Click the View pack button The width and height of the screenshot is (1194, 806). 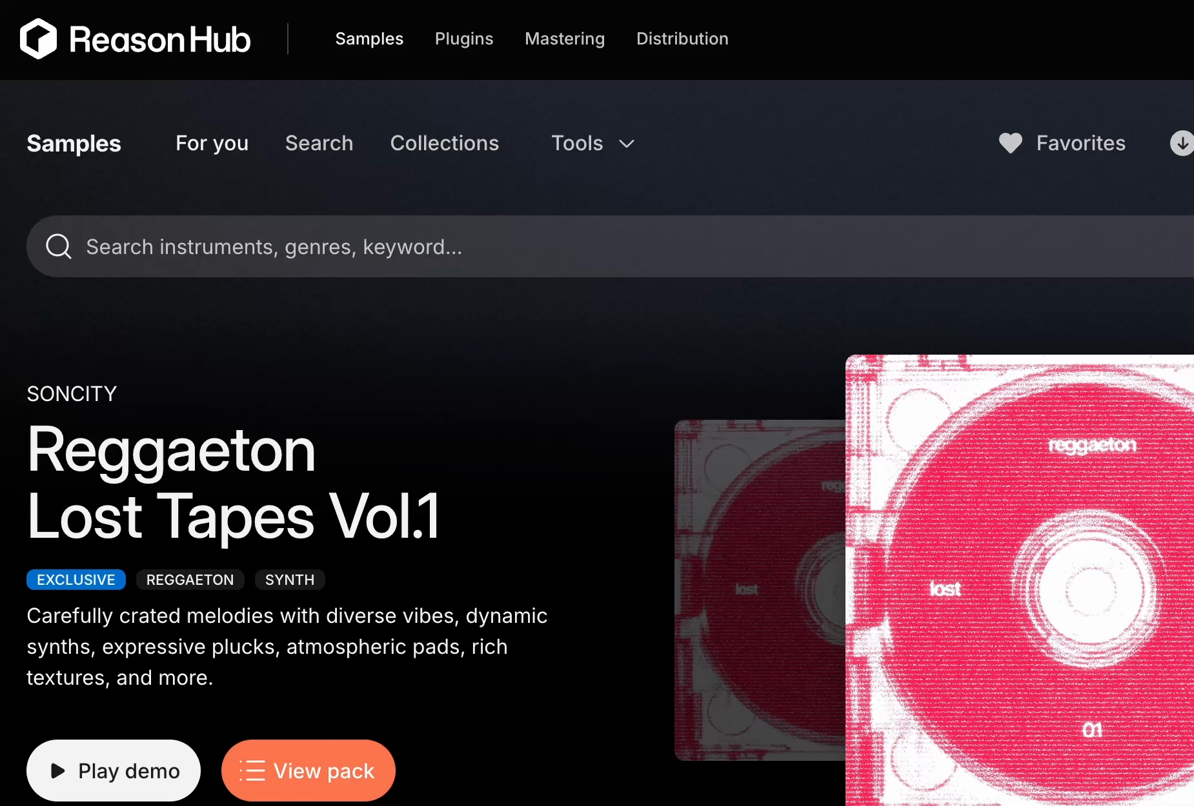pos(309,771)
